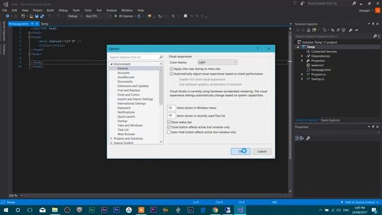The height and width of the screenshot is (215, 382).
Task: Open the Tools menu
Action: [x=88, y=10]
